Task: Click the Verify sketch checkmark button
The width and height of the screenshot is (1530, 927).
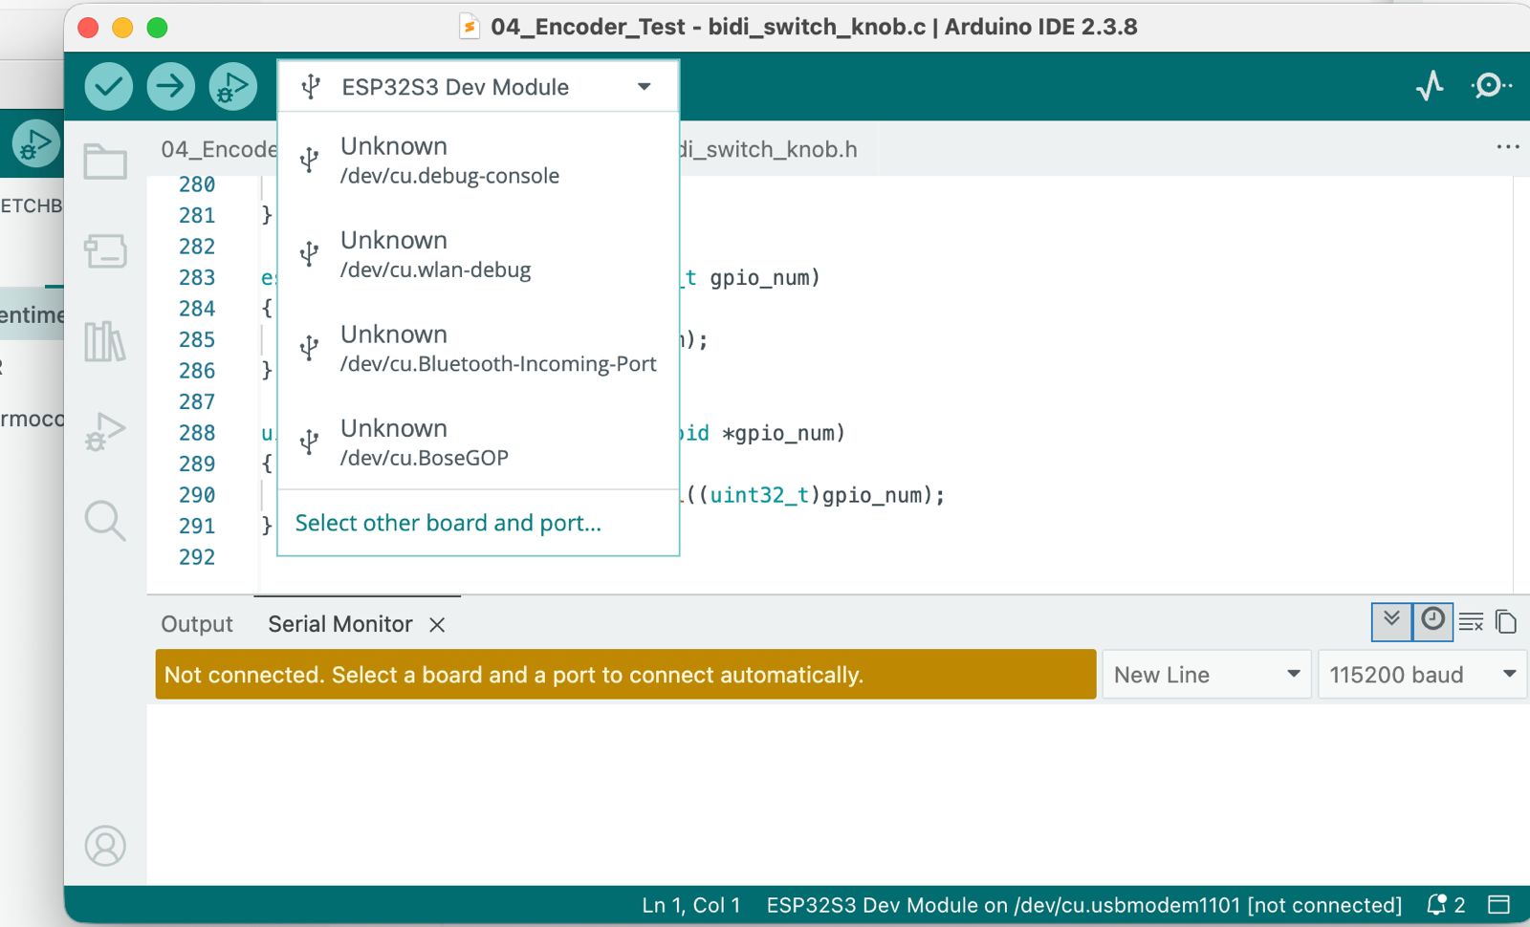Action: coord(108,87)
